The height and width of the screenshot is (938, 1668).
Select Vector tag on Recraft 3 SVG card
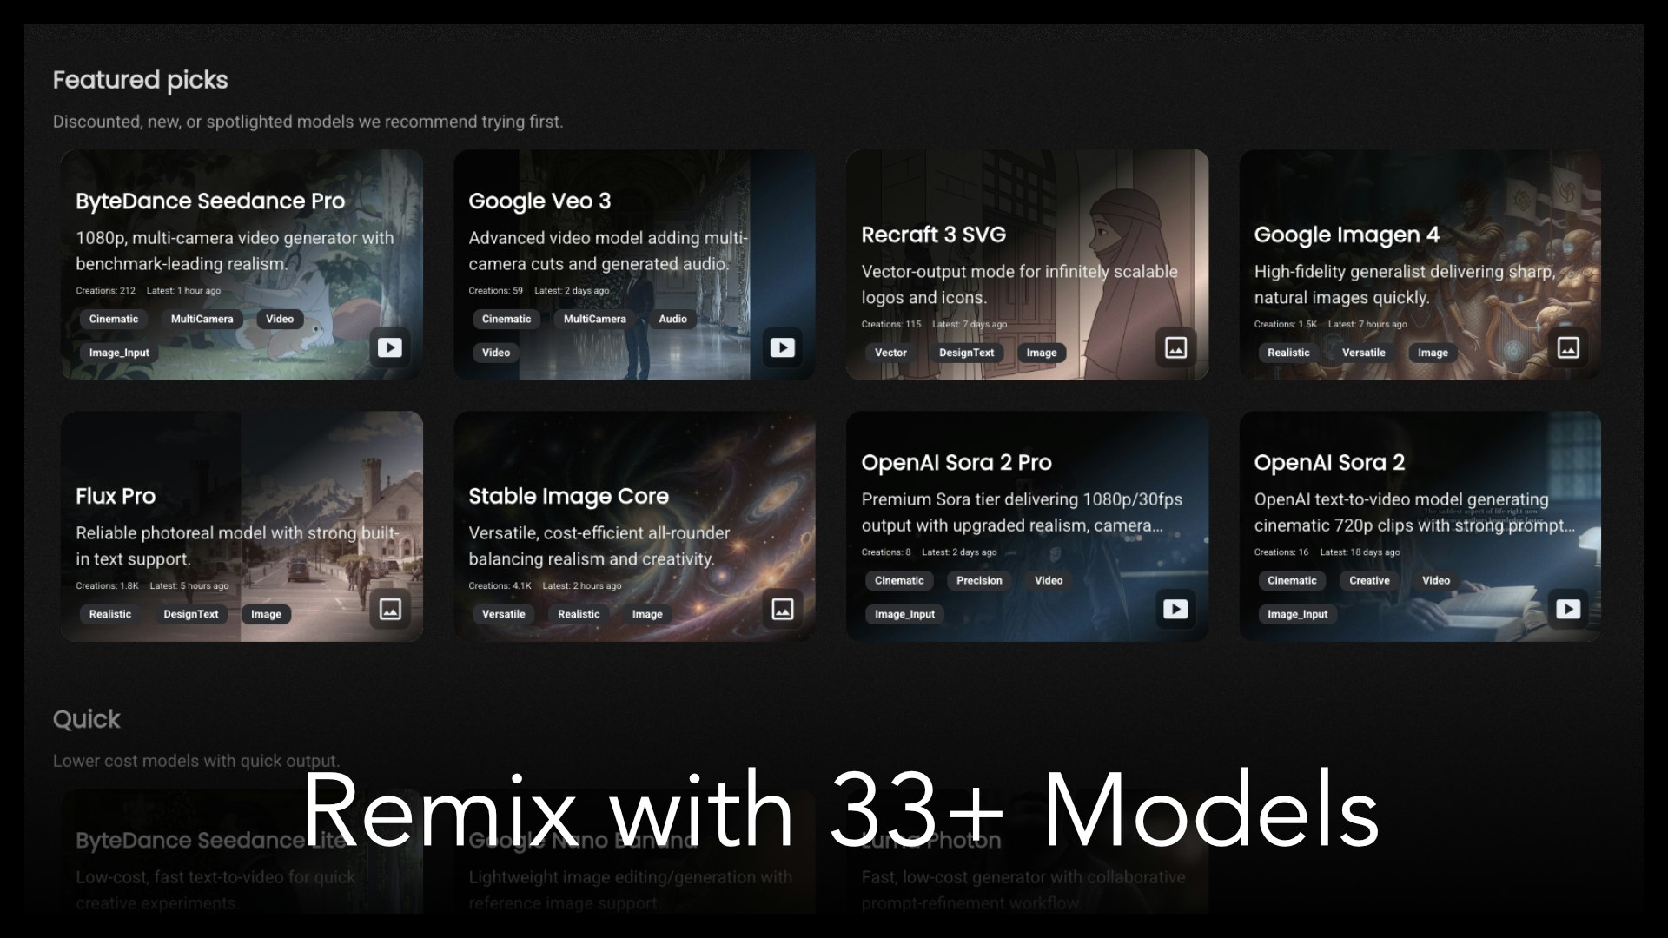(x=890, y=353)
